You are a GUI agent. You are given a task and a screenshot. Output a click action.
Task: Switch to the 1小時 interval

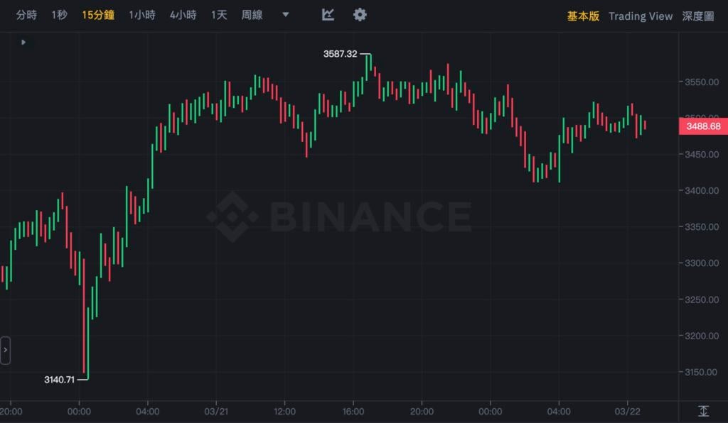[141, 15]
